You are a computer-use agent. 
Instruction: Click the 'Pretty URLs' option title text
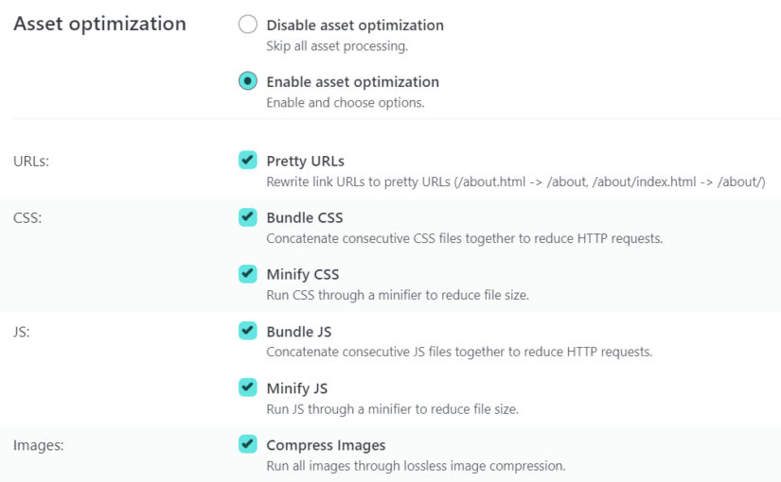click(x=306, y=162)
